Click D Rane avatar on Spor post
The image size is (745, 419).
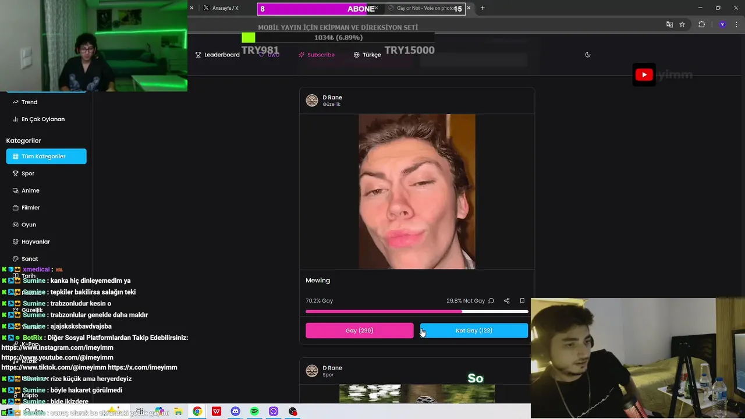click(x=312, y=371)
